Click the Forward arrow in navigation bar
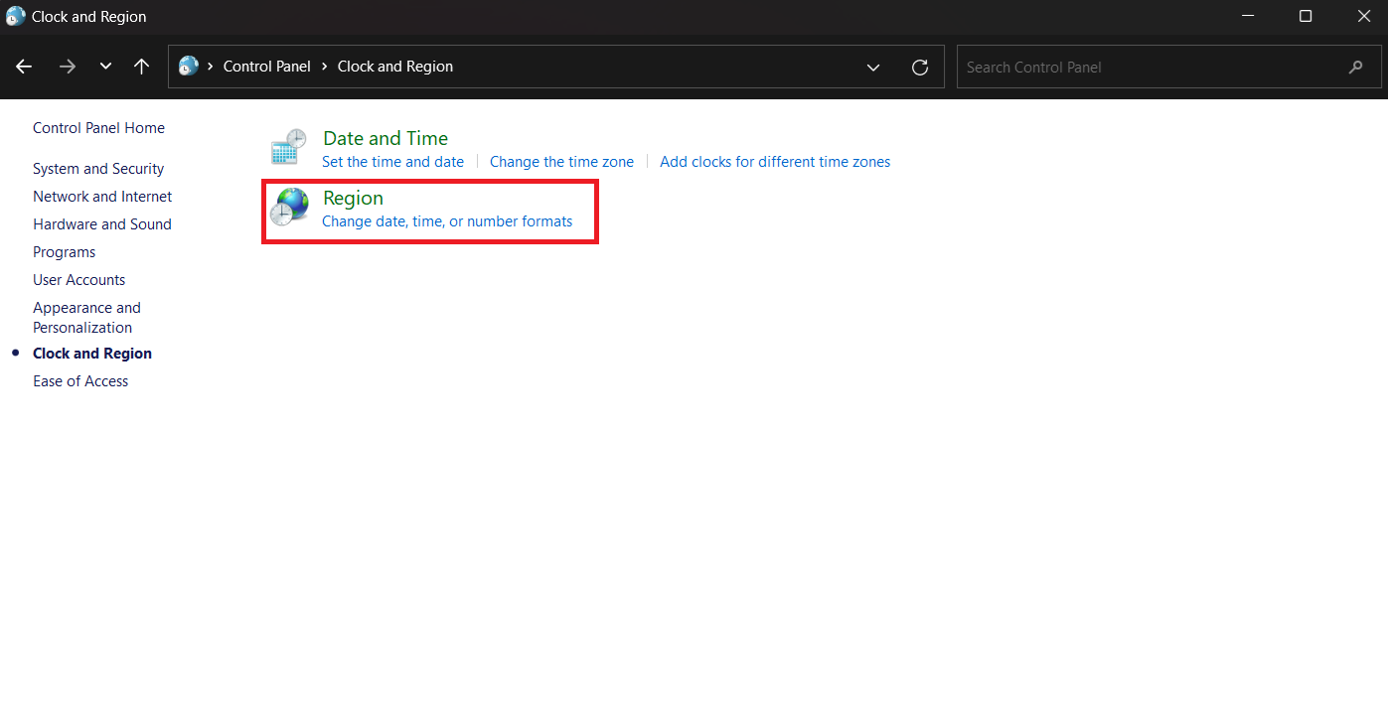 point(68,67)
